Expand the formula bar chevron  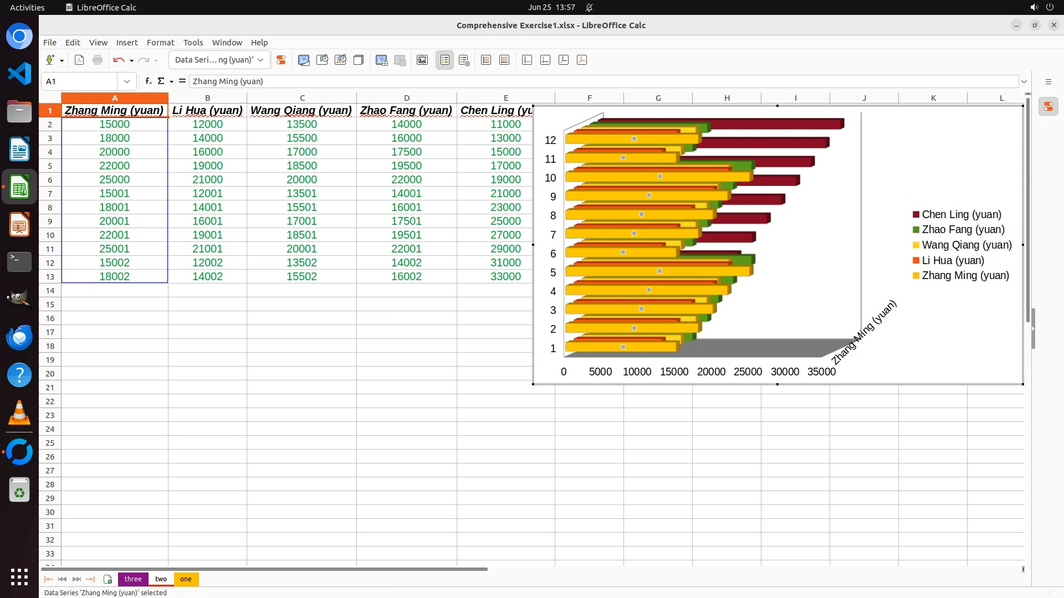(x=1024, y=81)
